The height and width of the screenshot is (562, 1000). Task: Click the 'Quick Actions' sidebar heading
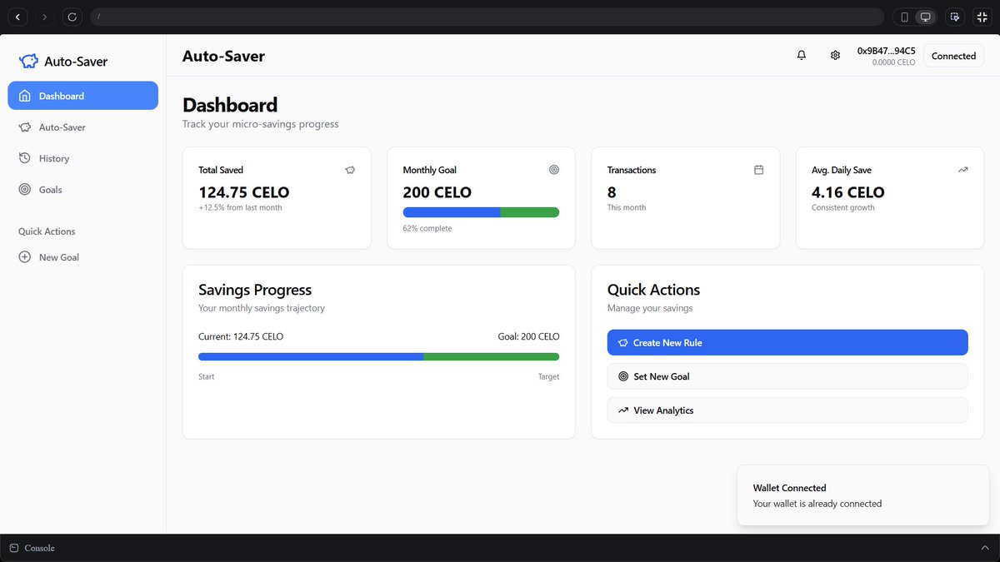(47, 231)
